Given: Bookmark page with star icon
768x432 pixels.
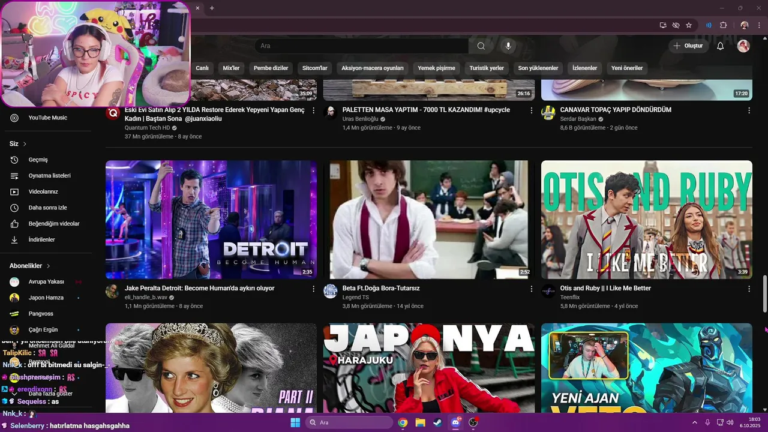Looking at the screenshot, I should tap(689, 25).
